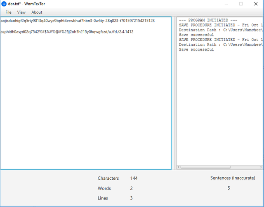Click the Sentences (inaccurate) label

click(233, 178)
